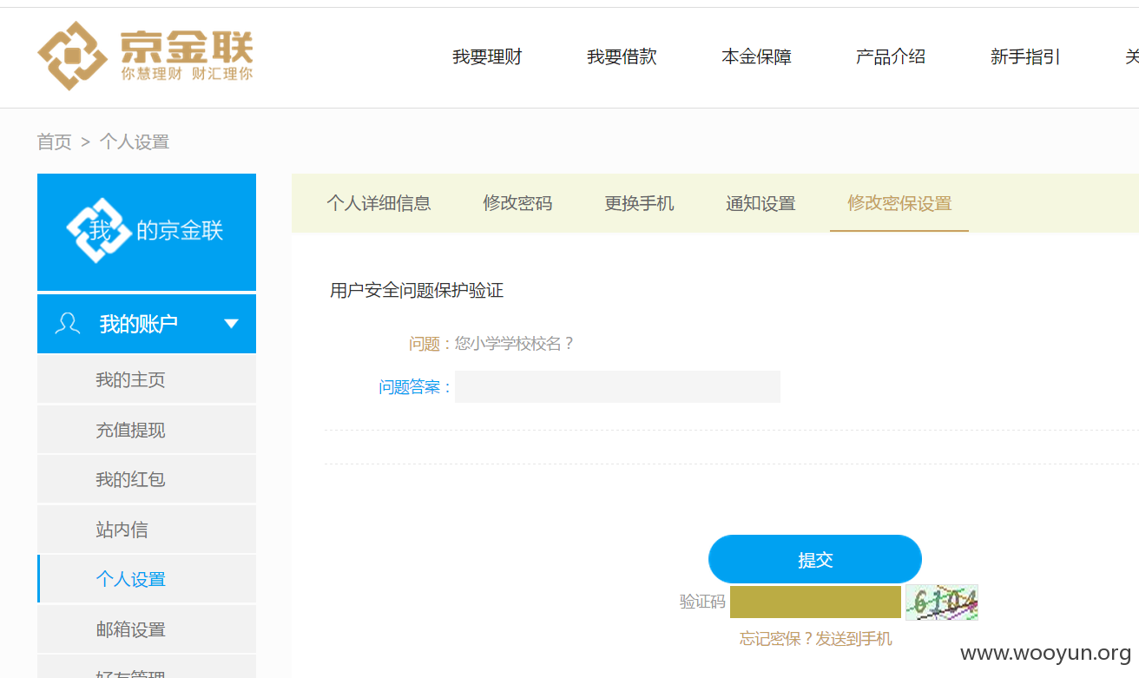Image resolution: width=1139 pixels, height=678 pixels.
Task: Select 个人设置 in sidebar
Action: coord(147,579)
